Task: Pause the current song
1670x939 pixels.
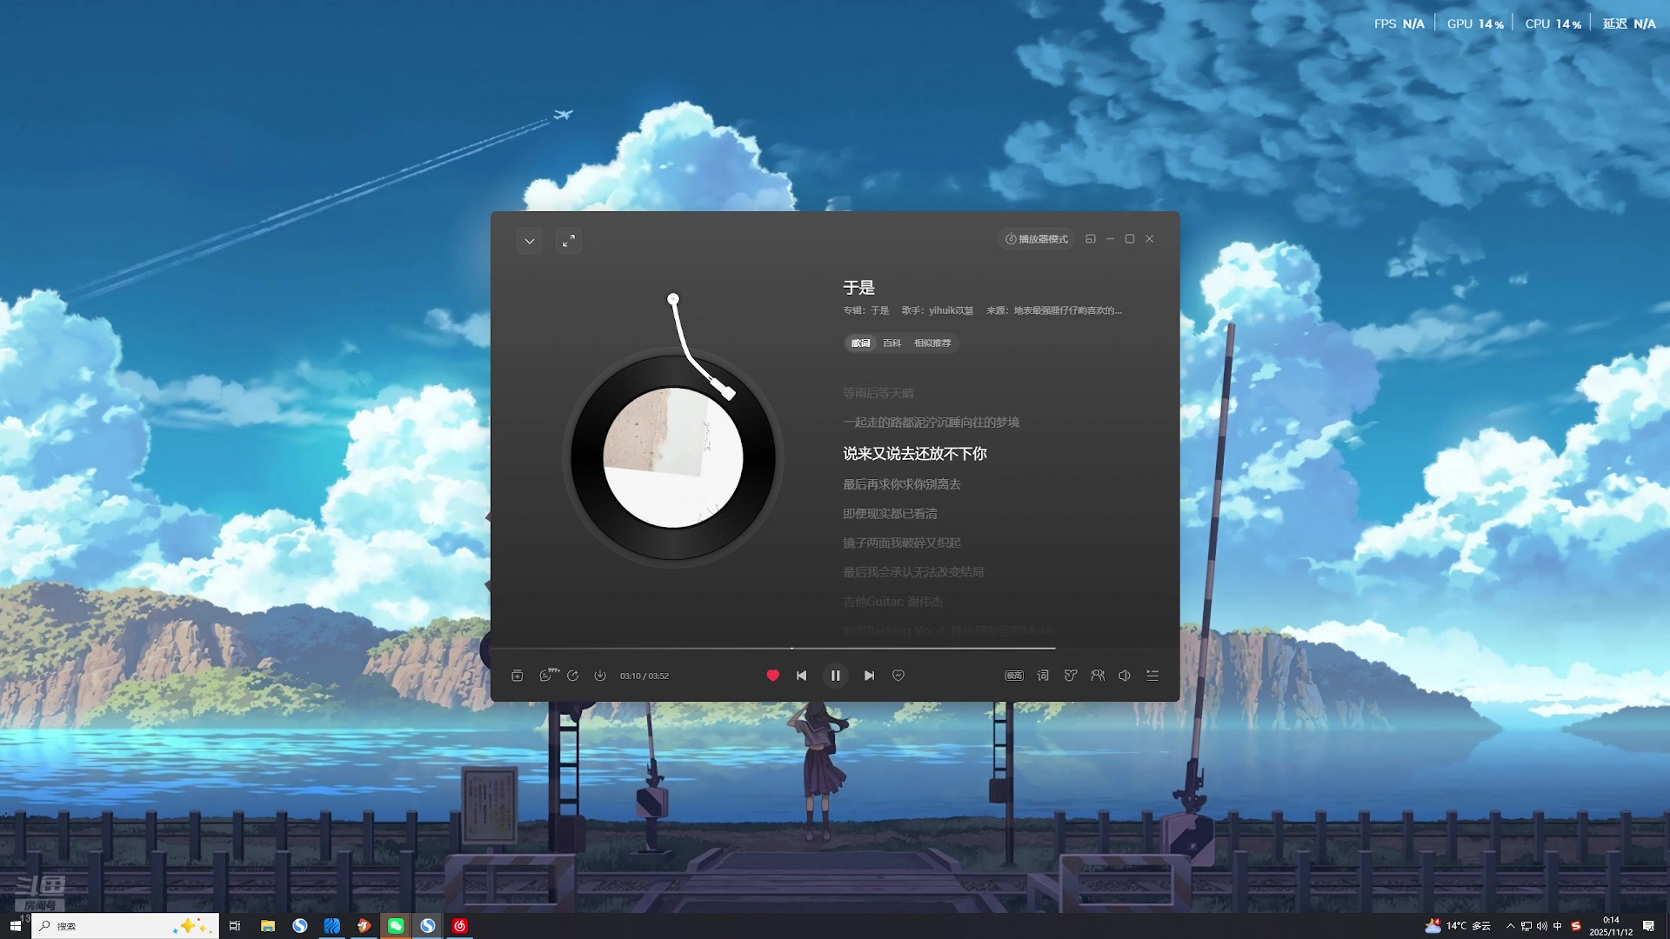Action: coord(835,676)
